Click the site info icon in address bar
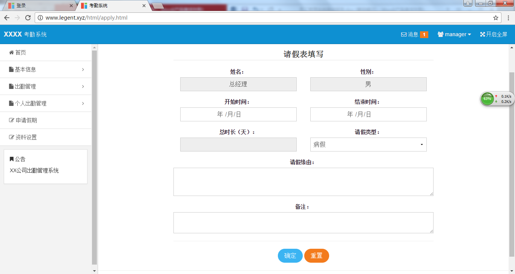 [40, 18]
